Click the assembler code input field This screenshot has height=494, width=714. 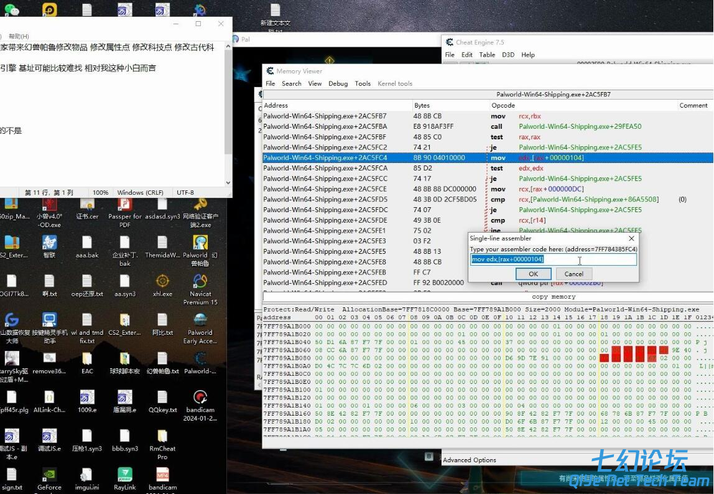click(554, 259)
